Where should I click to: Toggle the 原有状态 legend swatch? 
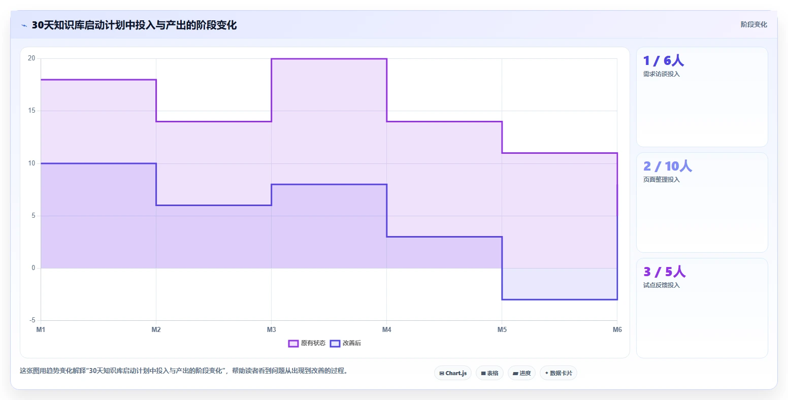click(x=293, y=344)
